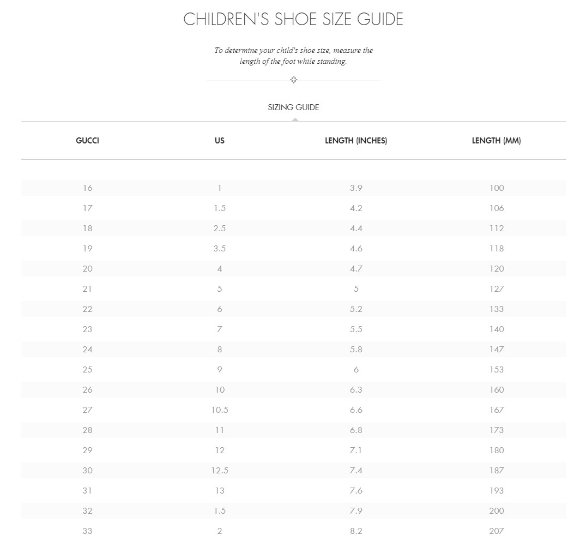Click the 200 mm length value
This screenshot has width=586, height=553.
click(496, 511)
